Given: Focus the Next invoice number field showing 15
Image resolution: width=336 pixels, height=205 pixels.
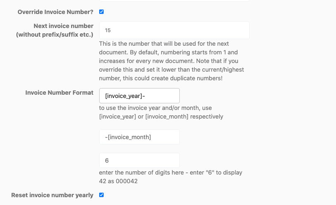Looking at the screenshot, I should point(174,30).
